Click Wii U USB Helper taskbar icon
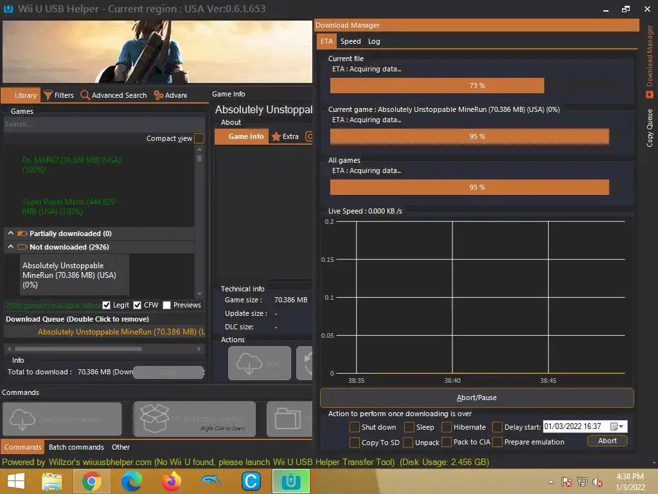This screenshot has height=494, width=658. [291, 481]
